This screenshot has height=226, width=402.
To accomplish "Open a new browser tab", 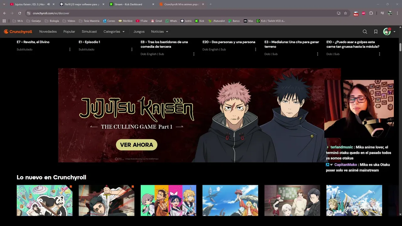I will [x=210, y=4].
